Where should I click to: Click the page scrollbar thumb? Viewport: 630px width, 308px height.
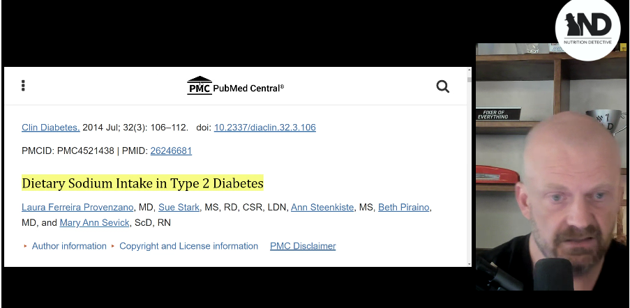click(x=469, y=80)
